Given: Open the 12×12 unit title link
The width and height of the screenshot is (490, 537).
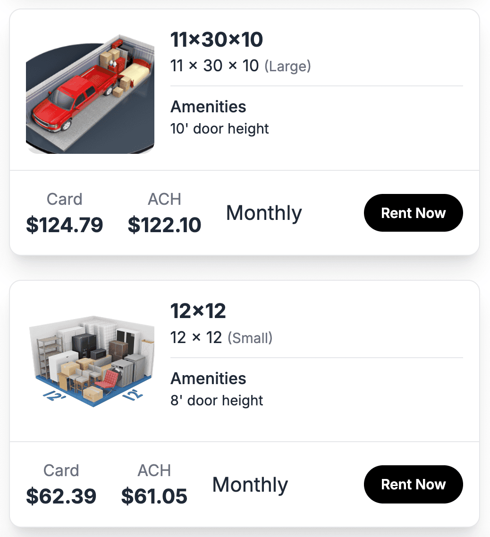Looking at the screenshot, I should [198, 310].
